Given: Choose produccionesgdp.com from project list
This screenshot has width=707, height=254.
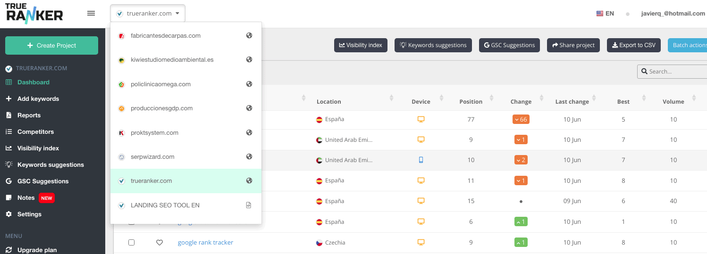Looking at the screenshot, I should click(x=185, y=108).
